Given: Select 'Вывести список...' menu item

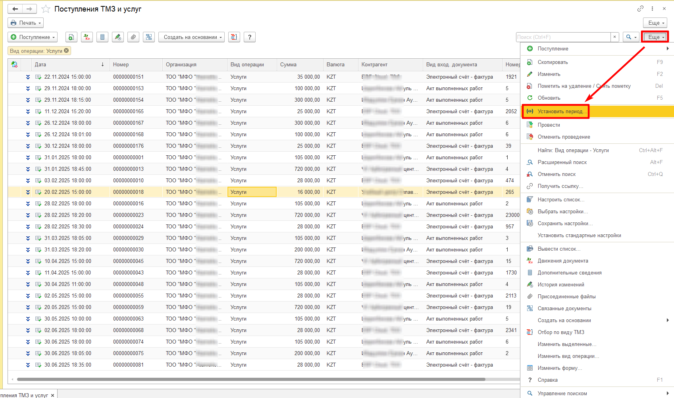Looking at the screenshot, I should click(597, 249).
